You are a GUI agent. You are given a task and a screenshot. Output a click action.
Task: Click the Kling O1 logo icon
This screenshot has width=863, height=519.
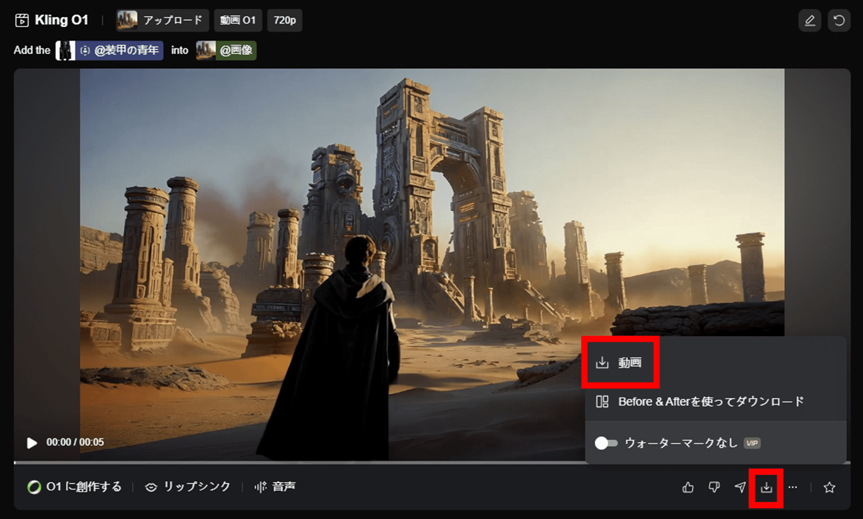point(22,20)
